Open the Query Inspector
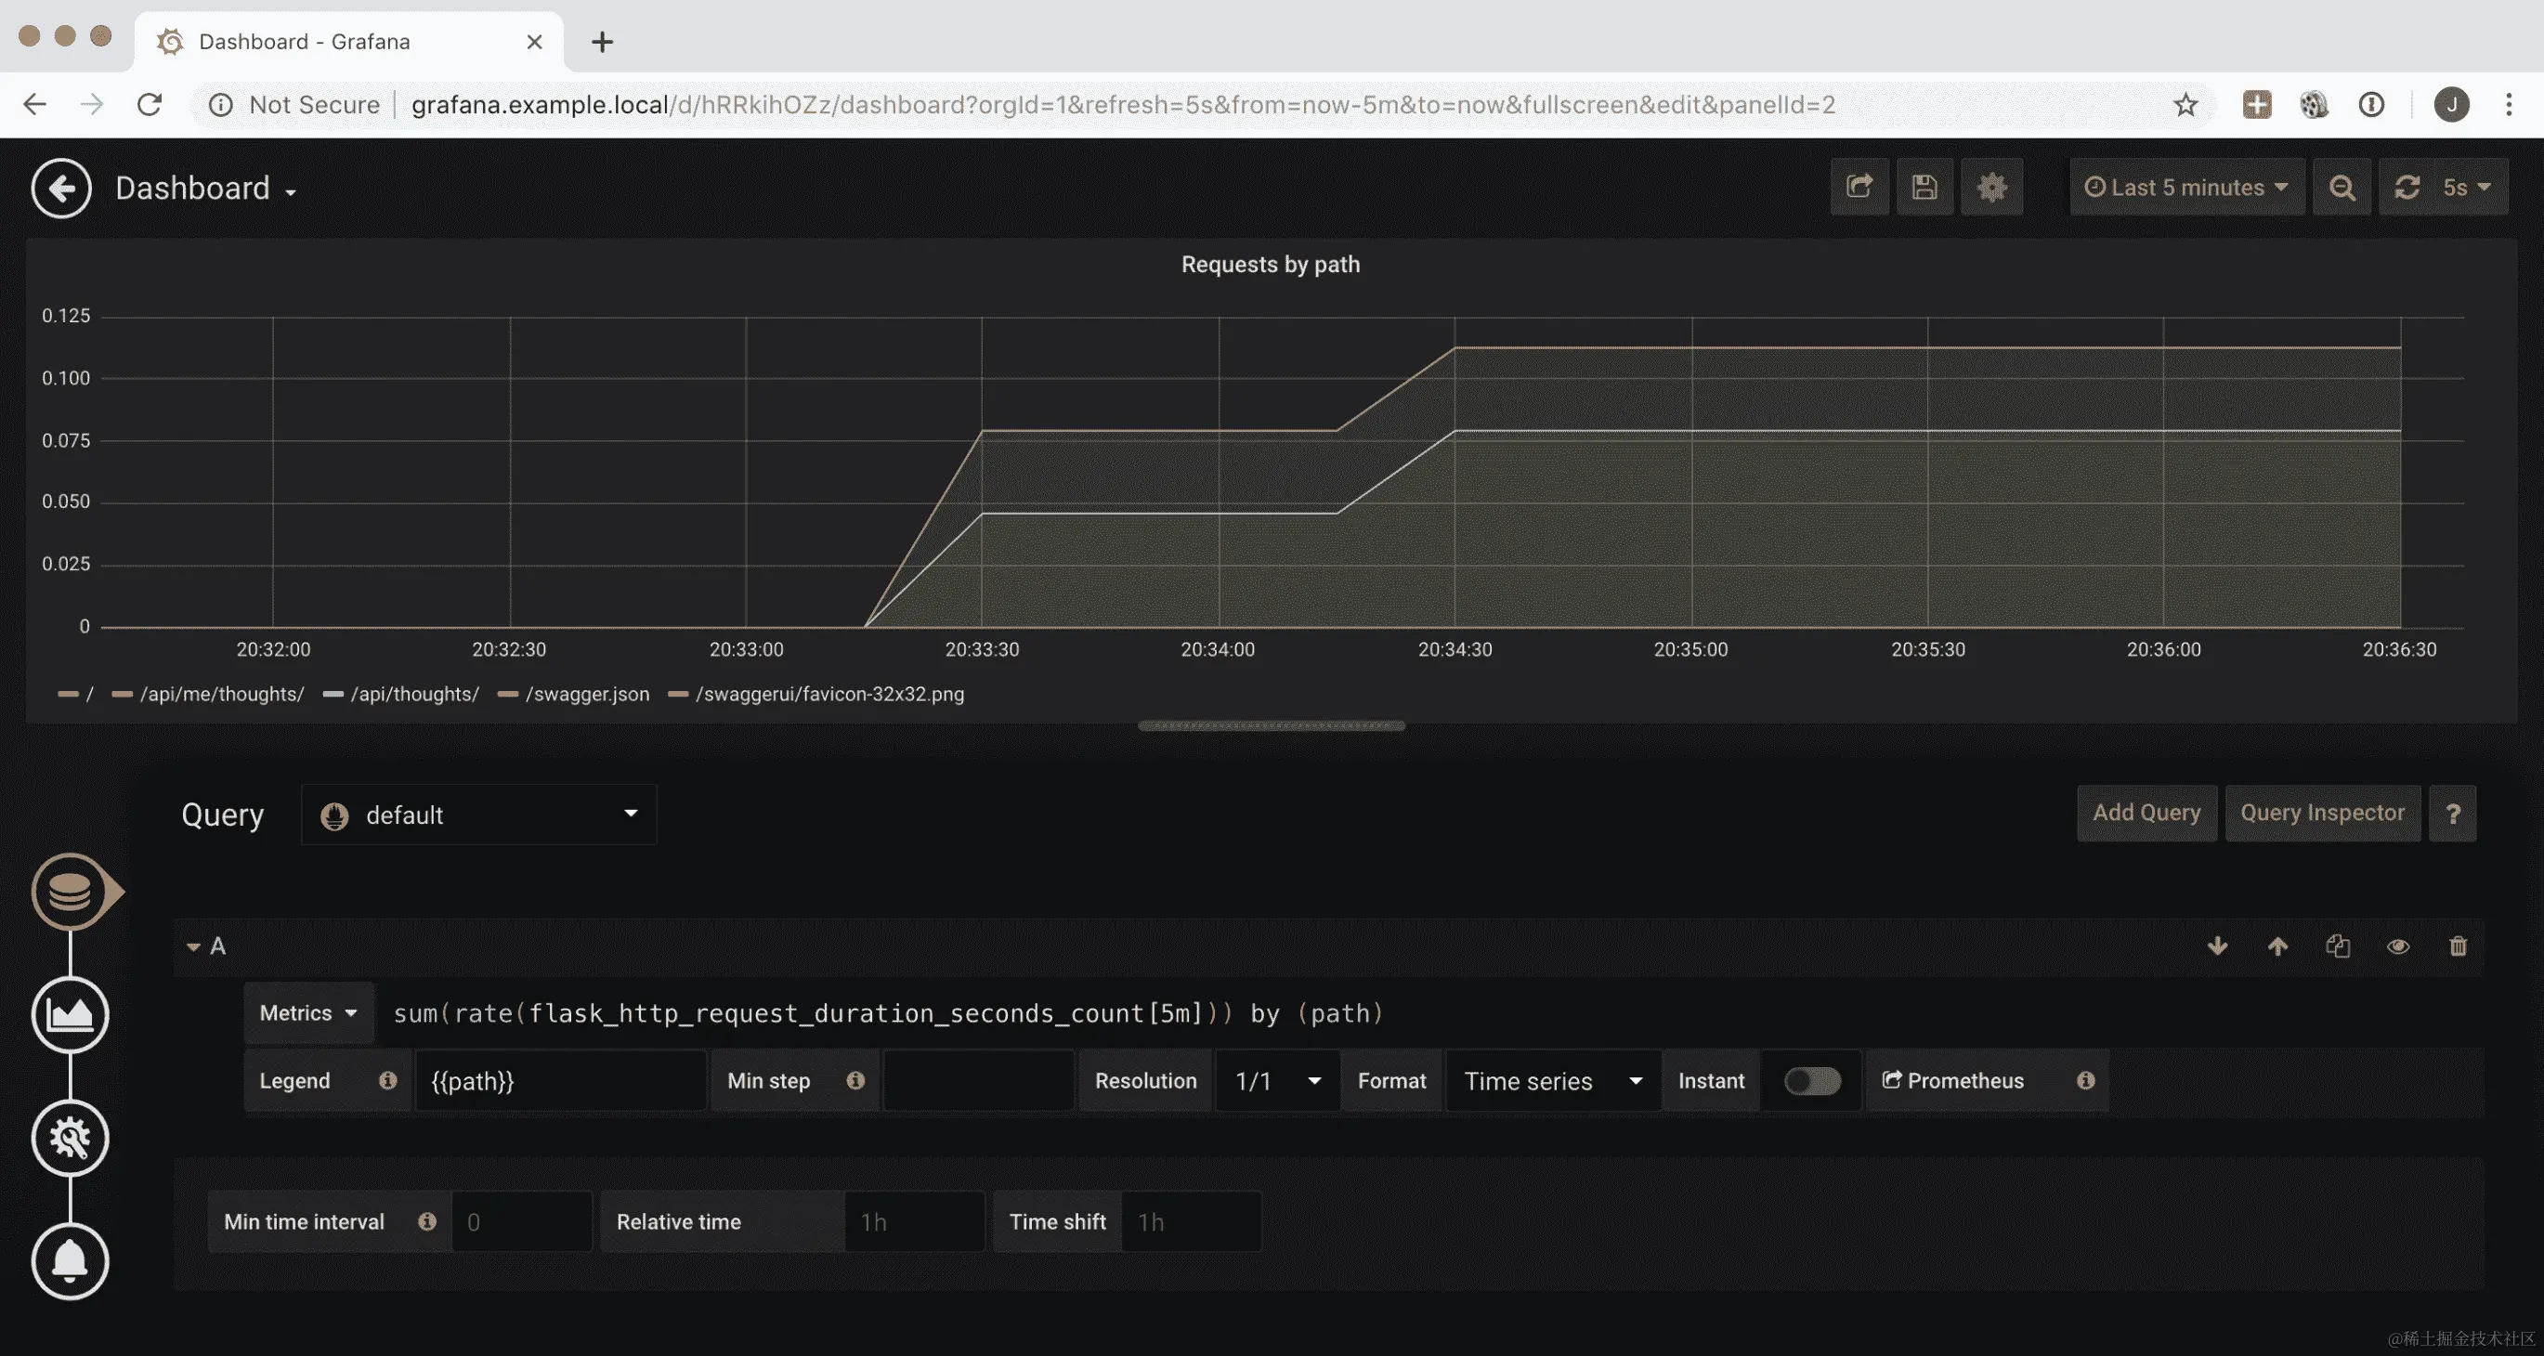 coord(2322,813)
